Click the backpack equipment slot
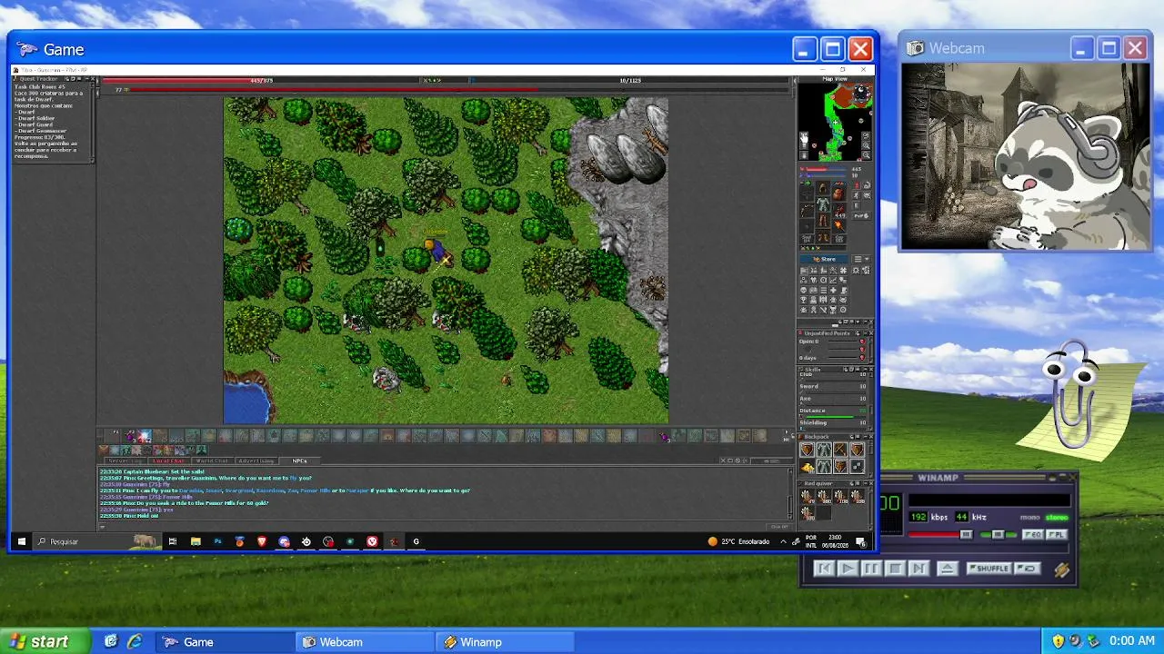This screenshot has width=1164, height=654. coord(839,193)
